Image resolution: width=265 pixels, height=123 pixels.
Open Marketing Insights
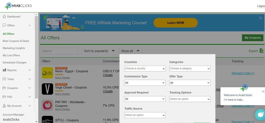click(x=14, y=48)
